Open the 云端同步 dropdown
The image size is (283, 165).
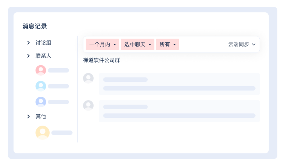click(x=242, y=44)
